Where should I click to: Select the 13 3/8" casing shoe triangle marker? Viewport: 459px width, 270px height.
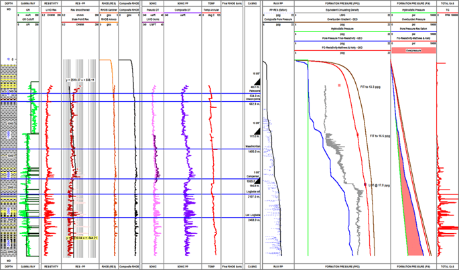[257, 131]
